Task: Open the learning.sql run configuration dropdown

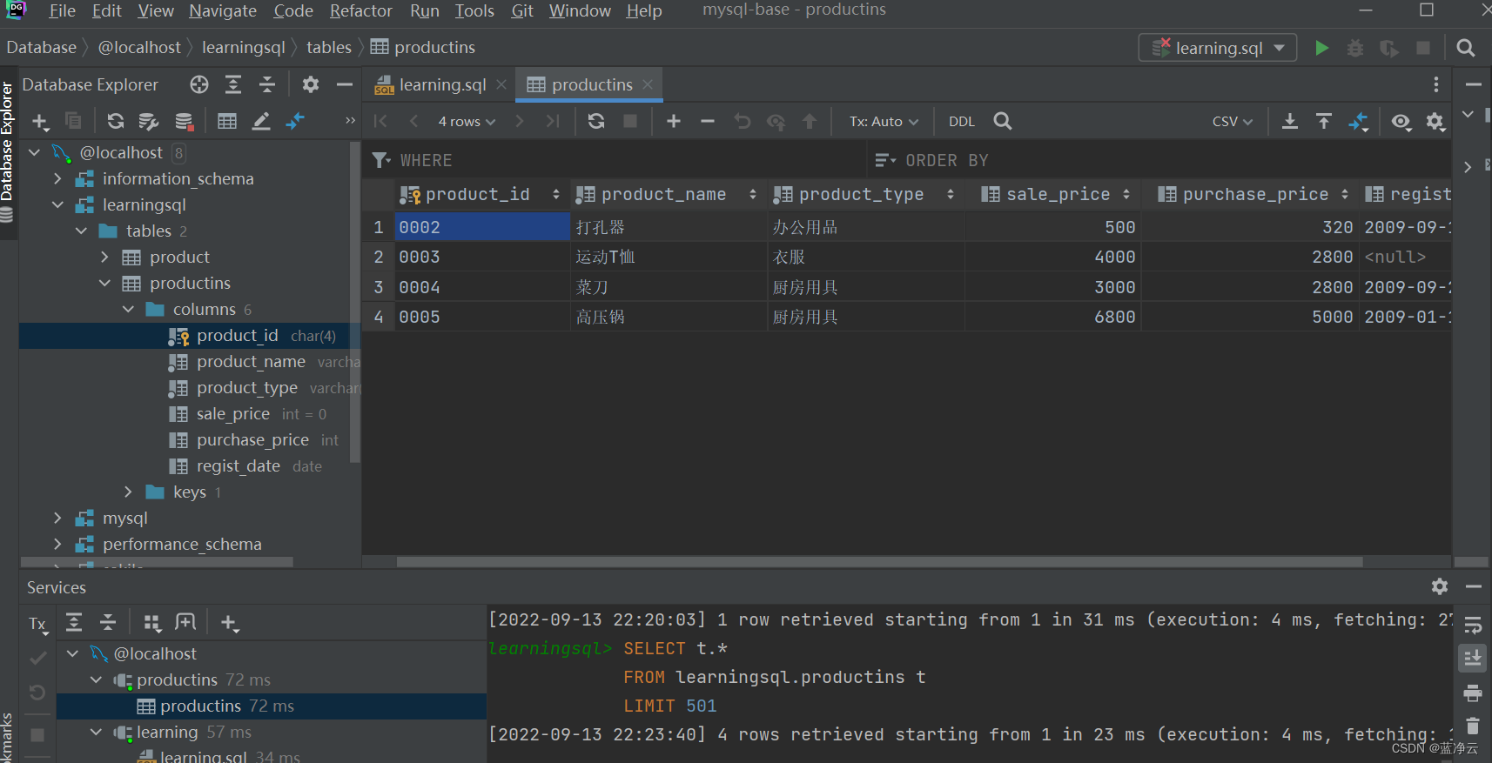Action: 1218,48
